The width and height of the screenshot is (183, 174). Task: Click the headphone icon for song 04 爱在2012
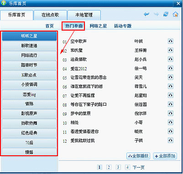click(171, 68)
